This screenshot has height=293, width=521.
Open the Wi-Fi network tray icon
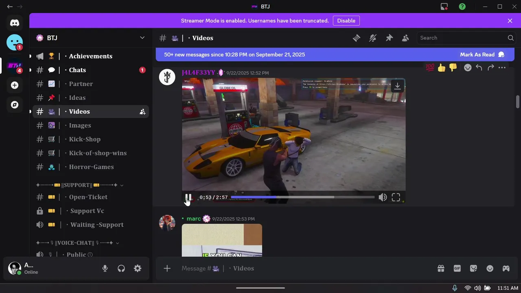[x=468, y=288]
